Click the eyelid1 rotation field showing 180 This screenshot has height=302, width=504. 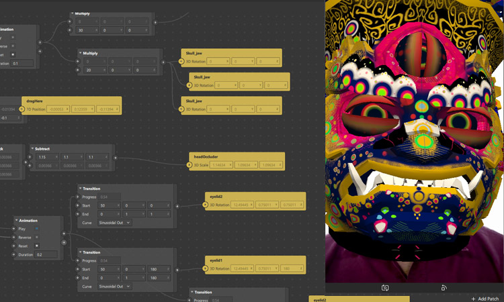pos(292,268)
